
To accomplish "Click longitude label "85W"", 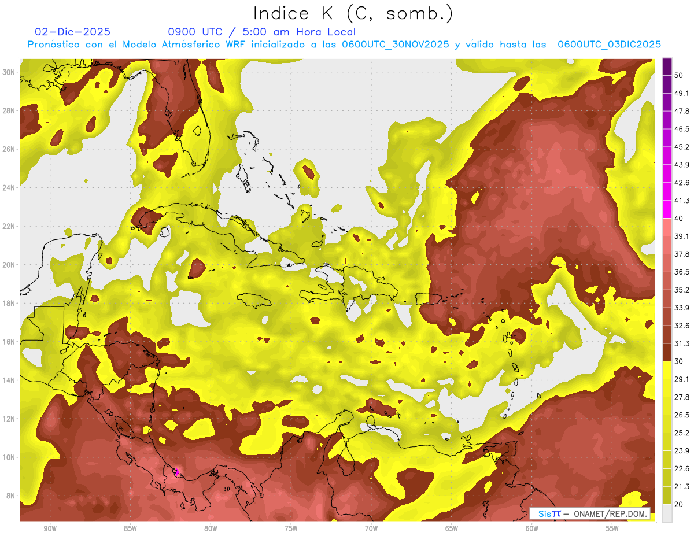I will point(130,528).
